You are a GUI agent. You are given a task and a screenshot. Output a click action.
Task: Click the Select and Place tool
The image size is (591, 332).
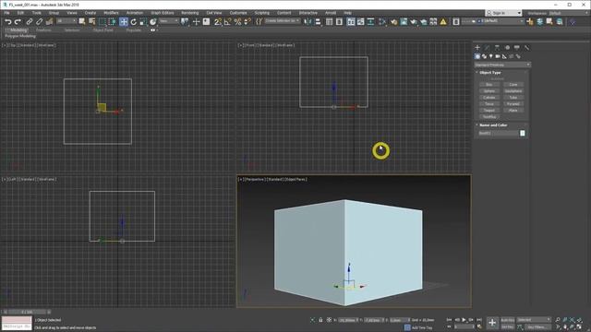153,22
